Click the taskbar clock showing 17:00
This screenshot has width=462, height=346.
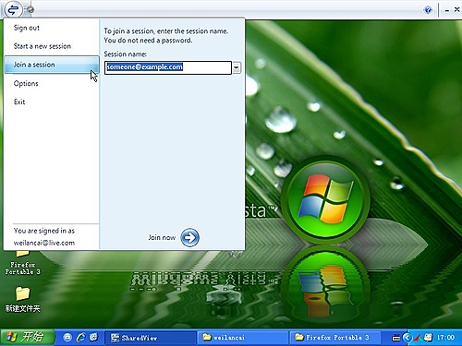click(445, 338)
